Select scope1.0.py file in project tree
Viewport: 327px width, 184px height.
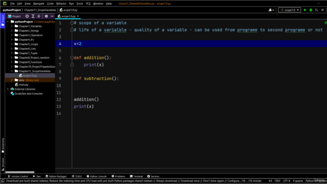coord(30,76)
